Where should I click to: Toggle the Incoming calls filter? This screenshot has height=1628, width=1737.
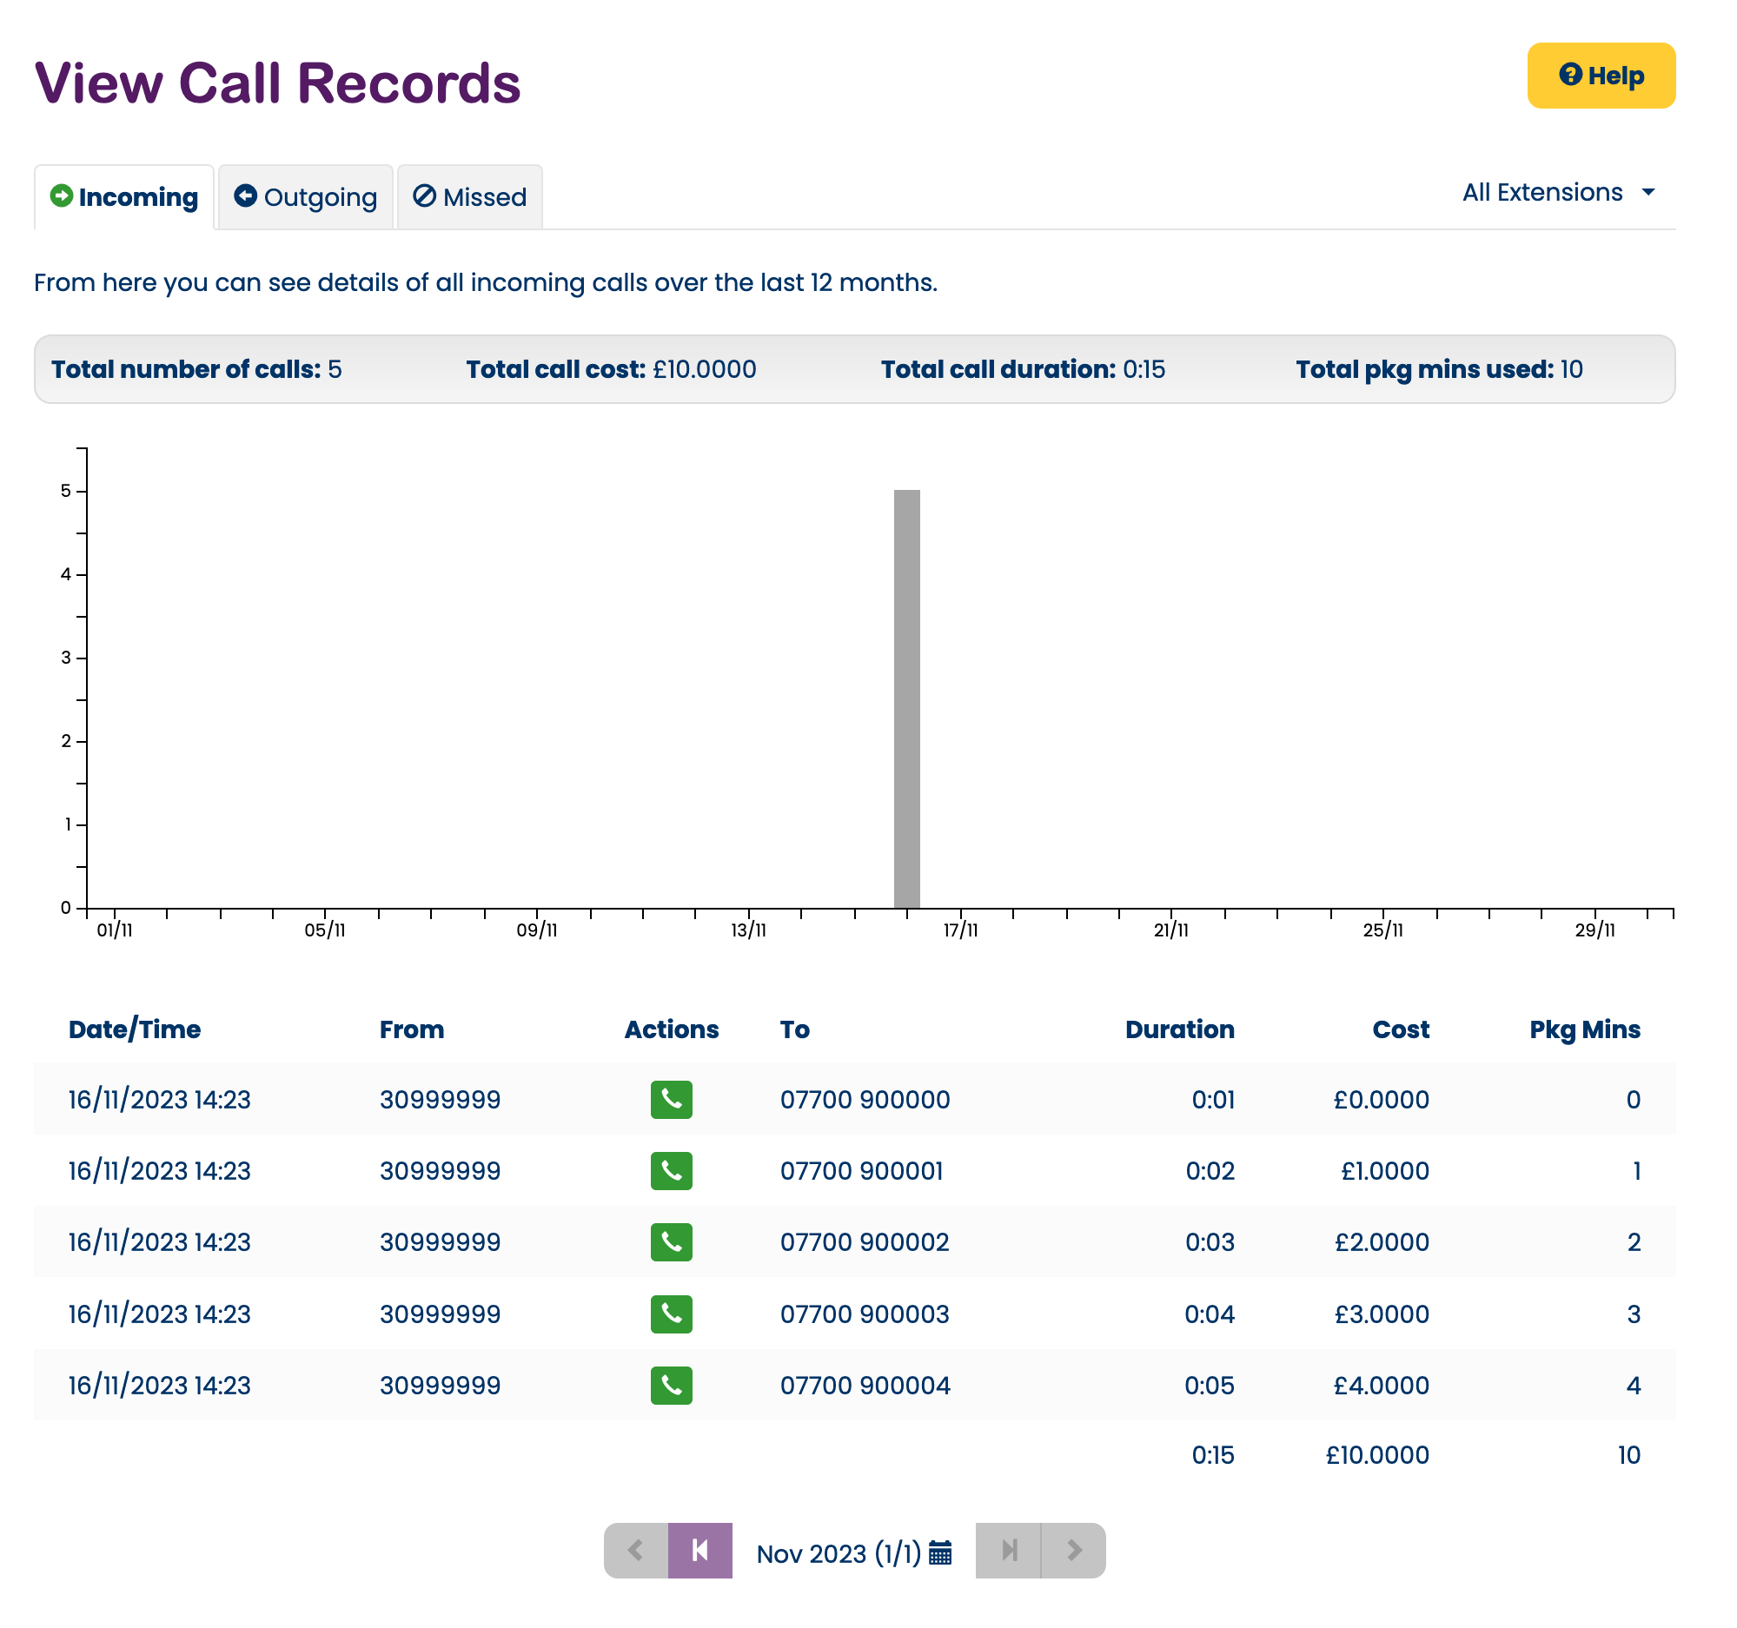pyautogui.click(x=124, y=195)
